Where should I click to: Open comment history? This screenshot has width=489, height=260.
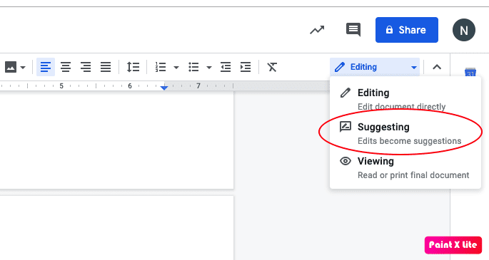point(353,30)
